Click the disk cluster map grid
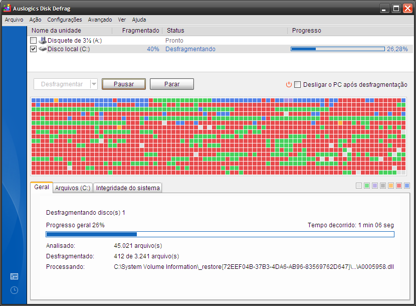 tap(219, 136)
